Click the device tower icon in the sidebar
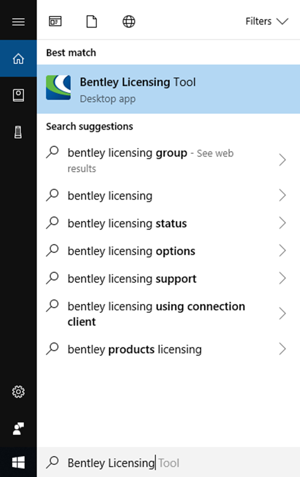This screenshot has width=300, height=477. click(x=18, y=132)
